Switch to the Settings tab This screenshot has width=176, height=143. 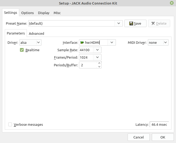coord(11,12)
